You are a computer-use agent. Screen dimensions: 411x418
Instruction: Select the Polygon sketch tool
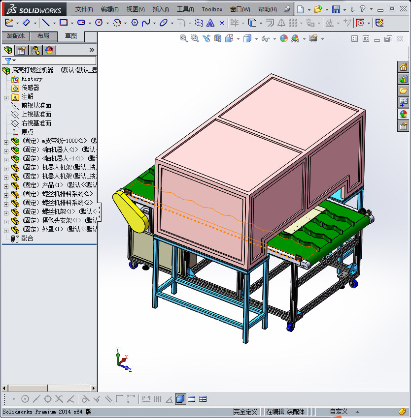pos(135,23)
